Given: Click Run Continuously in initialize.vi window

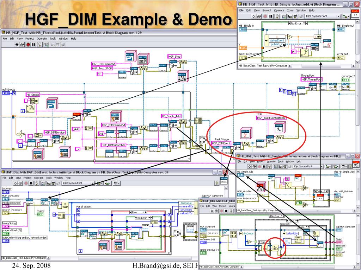Looking at the screenshot, I should point(20,183).
